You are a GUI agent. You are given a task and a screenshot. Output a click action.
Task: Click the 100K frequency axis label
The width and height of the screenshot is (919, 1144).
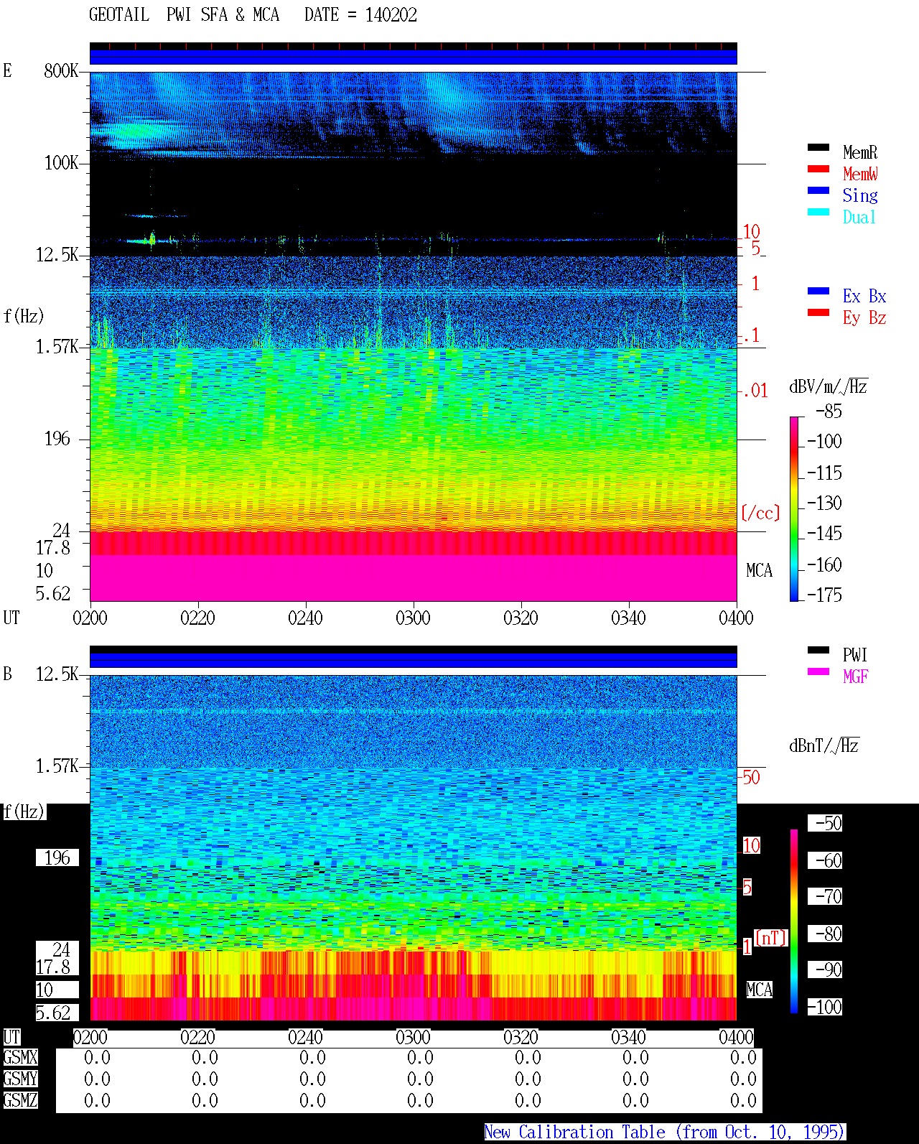(x=61, y=162)
